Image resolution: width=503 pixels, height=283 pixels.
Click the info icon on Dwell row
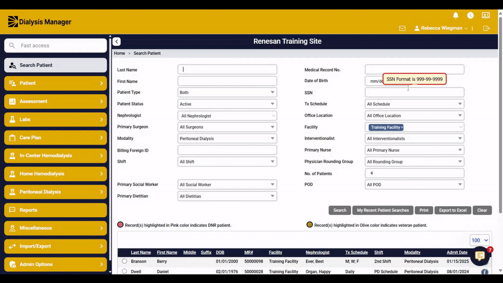pyautogui.click(x=485, y=272)
